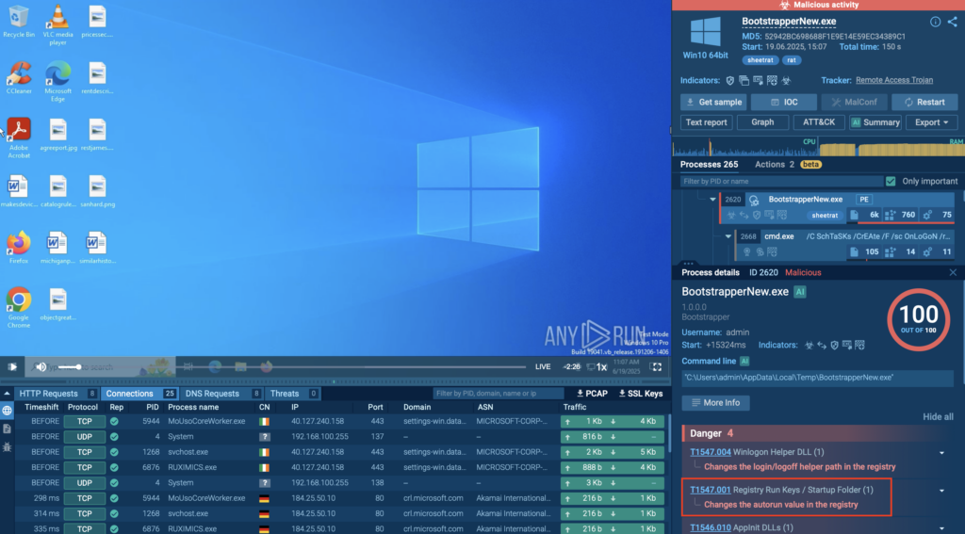Mute the playback volume speaker icon
This screenshot has width=965, height=534.
coord(41,366)
